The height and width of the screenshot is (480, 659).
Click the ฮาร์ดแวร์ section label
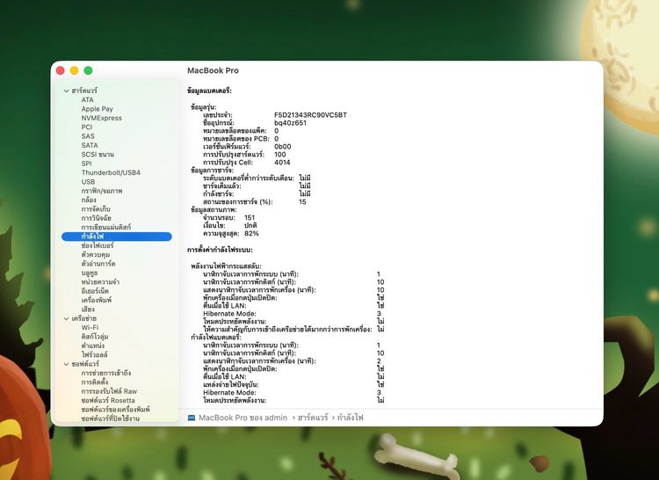[84, 91]
